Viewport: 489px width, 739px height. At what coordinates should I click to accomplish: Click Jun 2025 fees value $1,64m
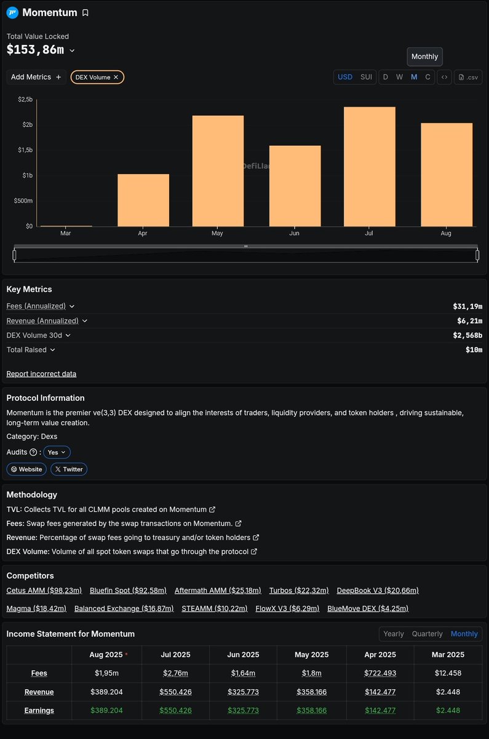tap(244, 674)
